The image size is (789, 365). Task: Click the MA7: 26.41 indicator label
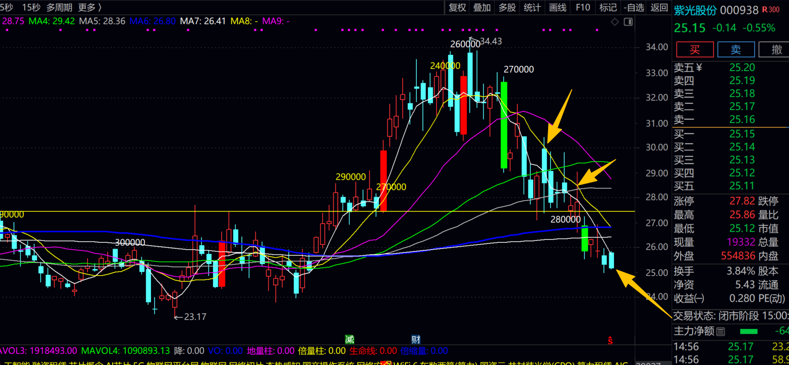tap(202, 21)
